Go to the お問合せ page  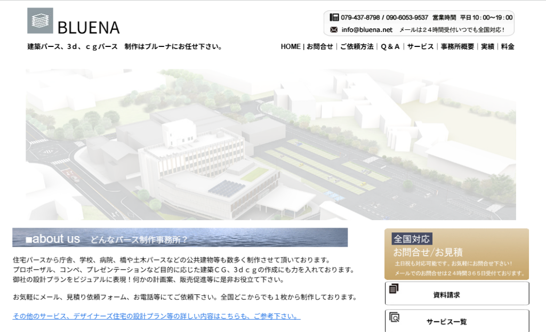pos(320,47)
